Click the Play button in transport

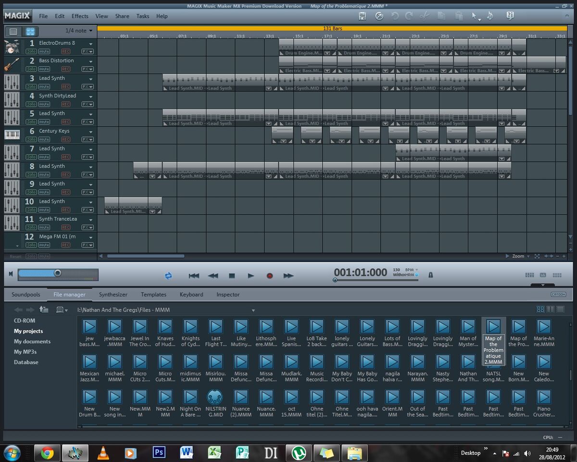tap(251, 276)
